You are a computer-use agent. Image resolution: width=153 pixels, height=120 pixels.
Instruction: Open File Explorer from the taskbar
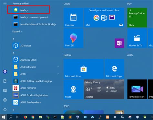(40, 117)
